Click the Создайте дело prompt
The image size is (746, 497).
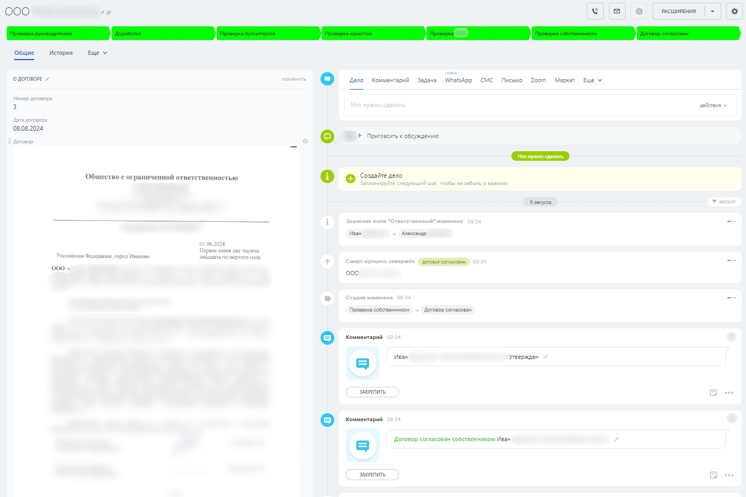click(x=540, y=179)
